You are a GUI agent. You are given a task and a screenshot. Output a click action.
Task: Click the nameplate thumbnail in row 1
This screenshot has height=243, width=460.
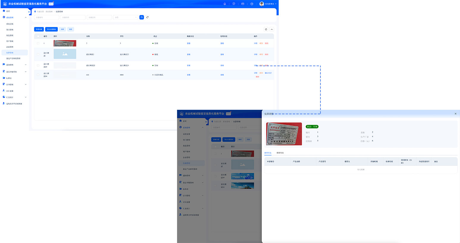pos(65,43)
